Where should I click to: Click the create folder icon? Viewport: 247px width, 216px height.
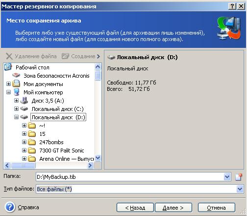coord(65,56)
